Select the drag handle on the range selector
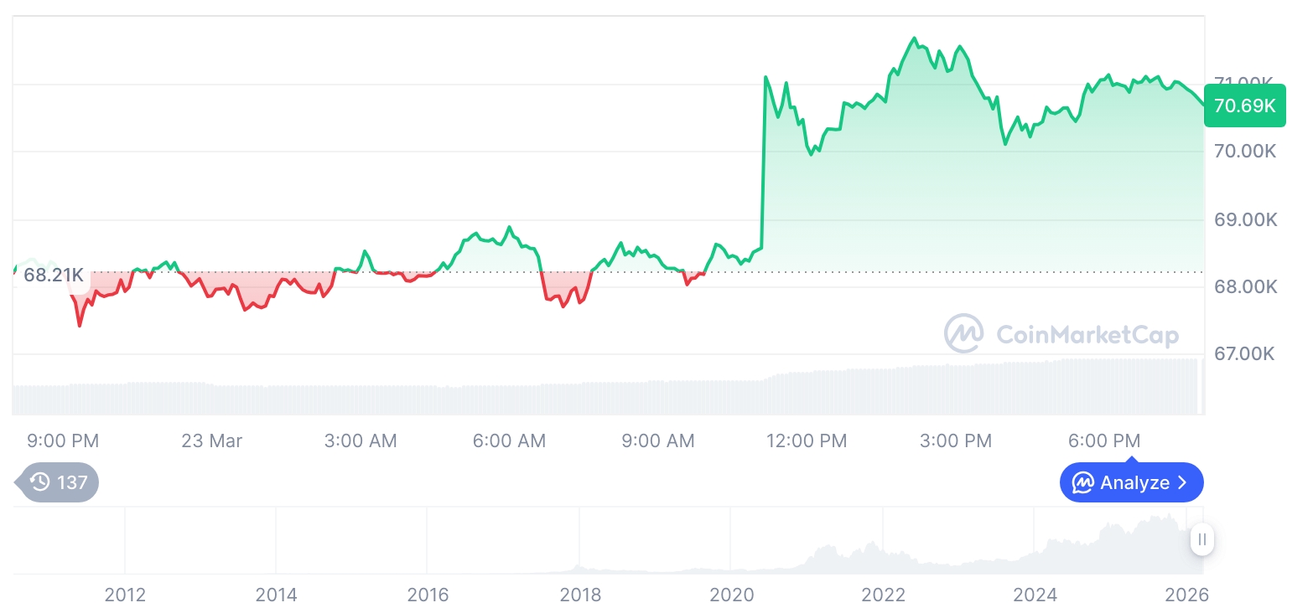Screen dimensions: 1313x613 point(1202,540)
